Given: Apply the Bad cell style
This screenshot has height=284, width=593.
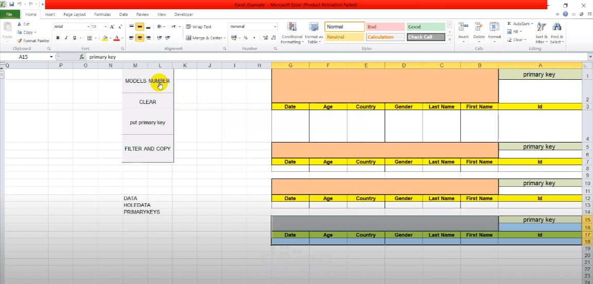Looking at the screenshot, I should coord(386,27).
